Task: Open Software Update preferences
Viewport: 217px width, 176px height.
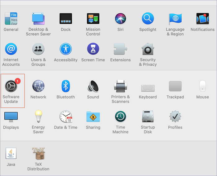Action: [x=11, y=86]
